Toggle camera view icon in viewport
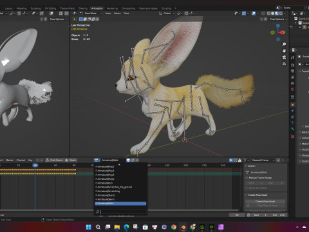 [284, 57]
